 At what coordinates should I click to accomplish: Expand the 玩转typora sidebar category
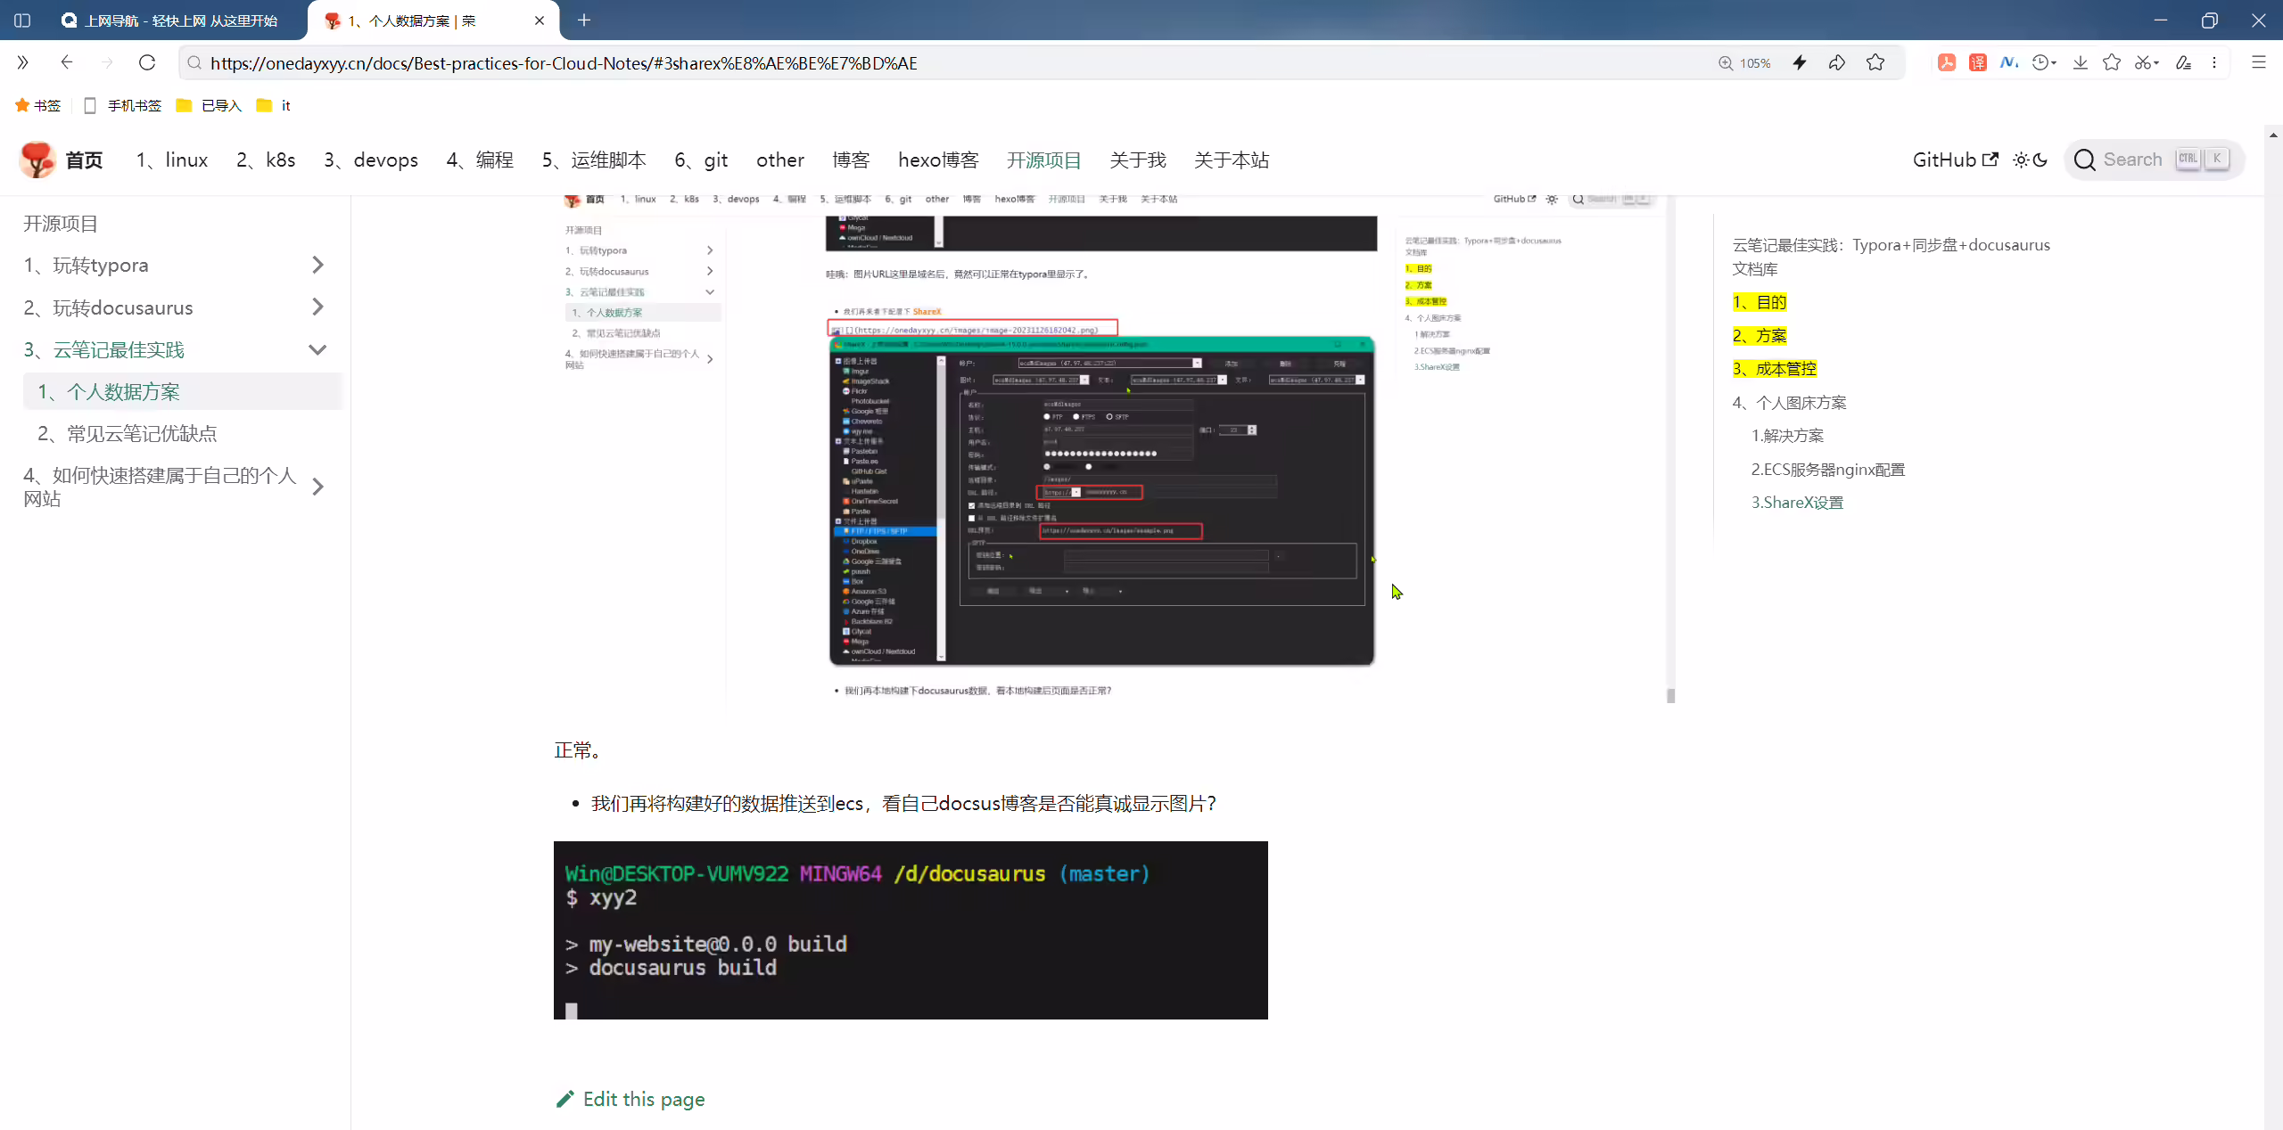coord(317,265)
